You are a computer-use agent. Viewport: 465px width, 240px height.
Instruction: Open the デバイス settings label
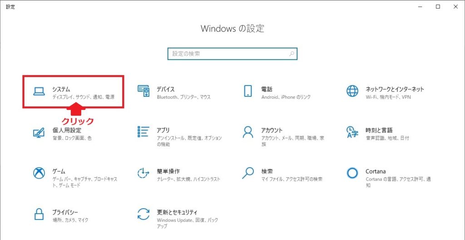point(165,90)
